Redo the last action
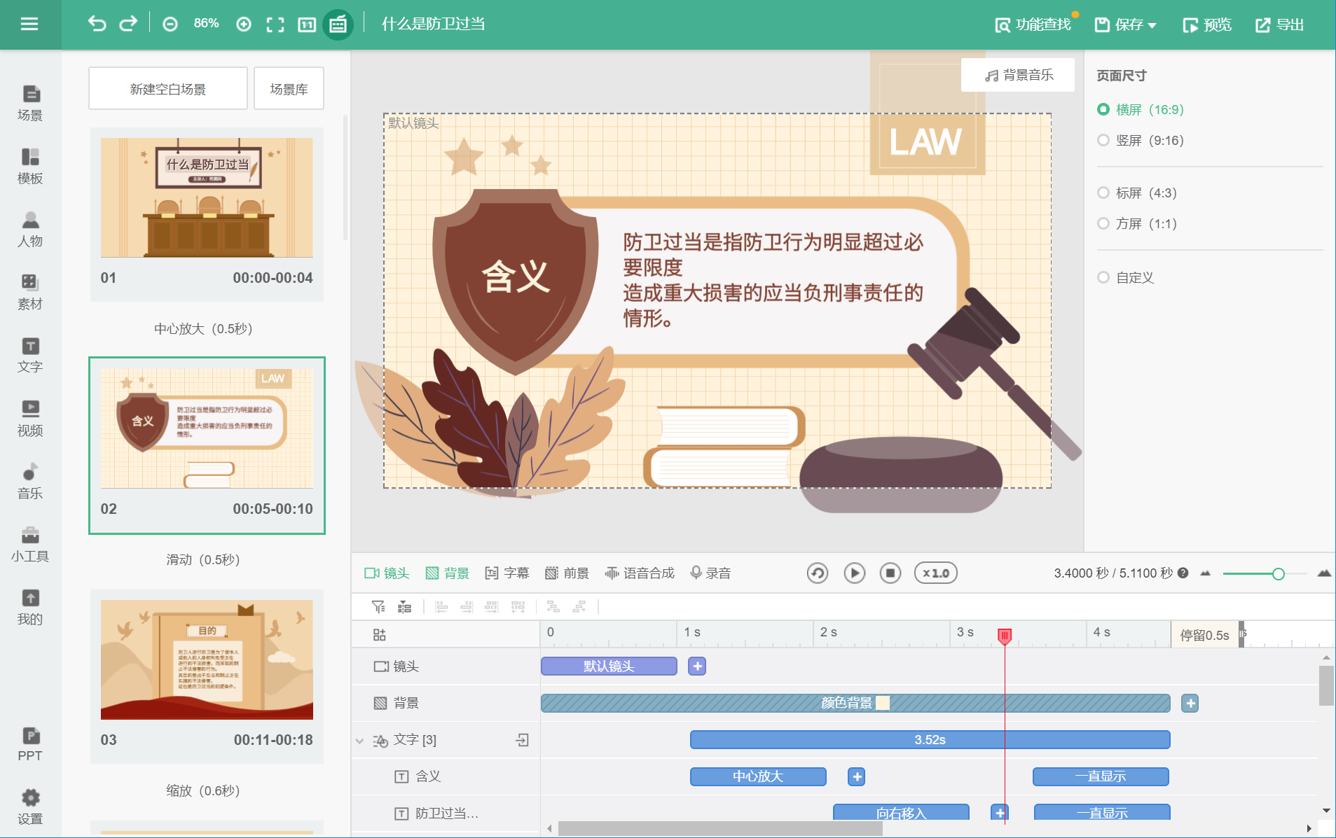This screenshot has width=1336, height=838. [128, 25]
